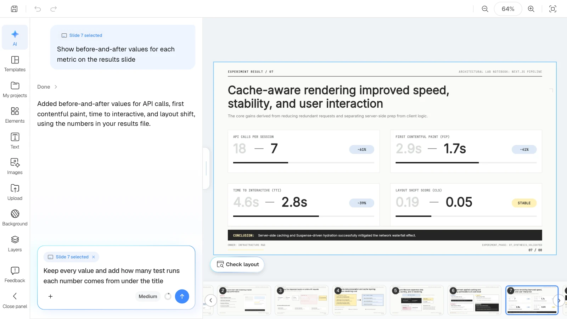
Task: Click the save icon in top bar
Action: 14,9
